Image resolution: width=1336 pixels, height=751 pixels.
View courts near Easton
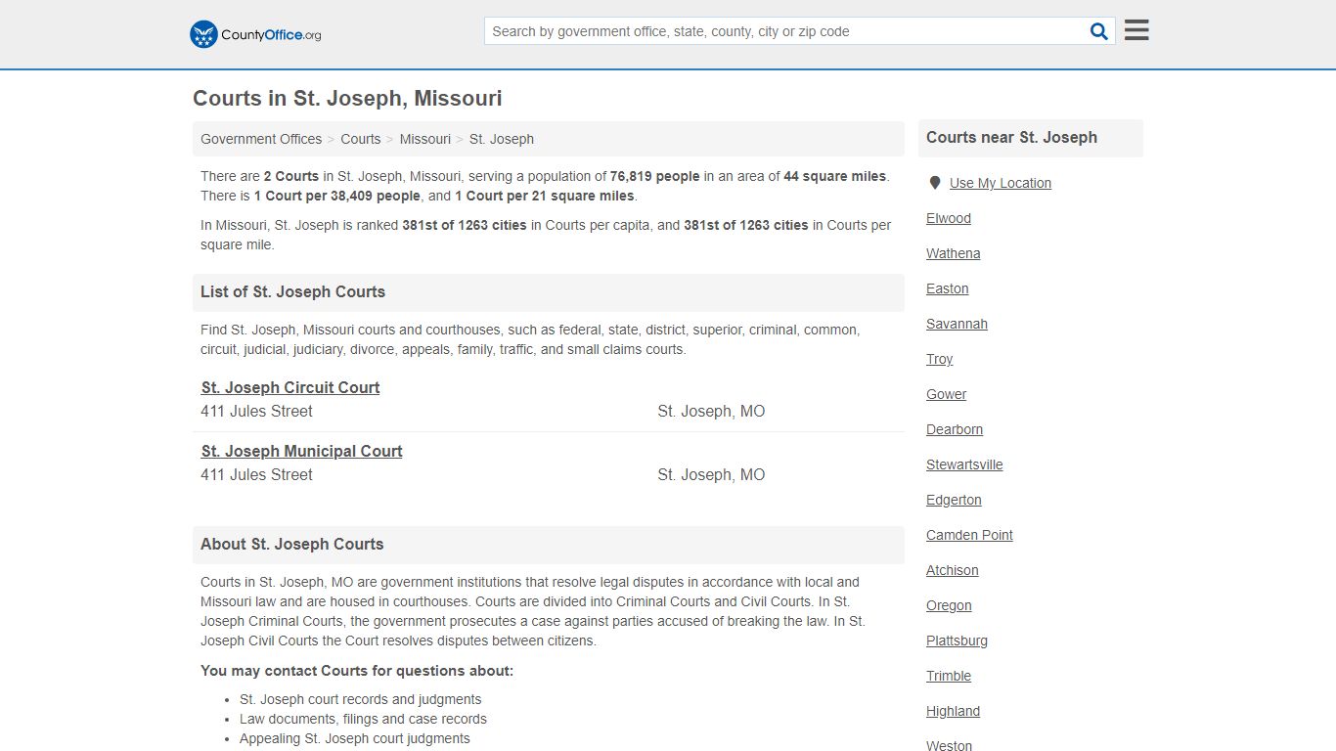pyautogui.click(x=948, y=288)
